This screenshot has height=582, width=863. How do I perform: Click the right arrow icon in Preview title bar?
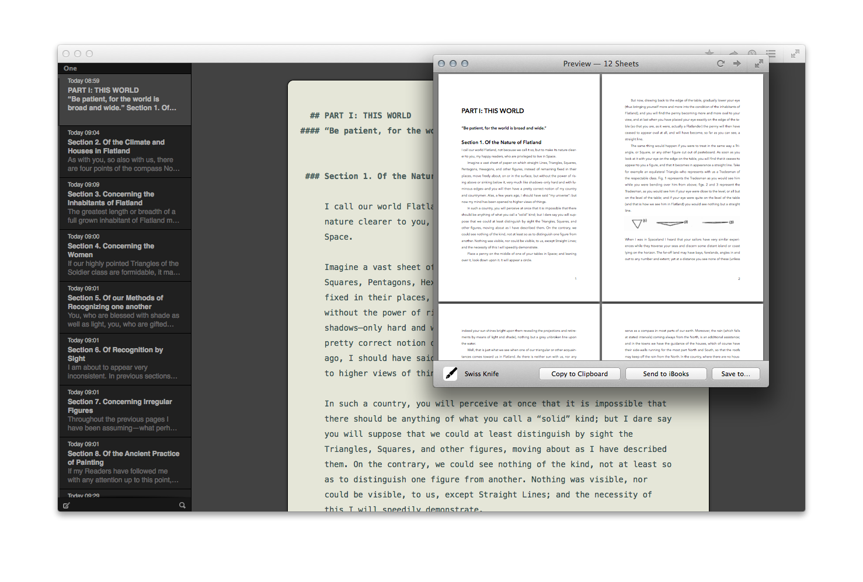click(x=737, y=64)
